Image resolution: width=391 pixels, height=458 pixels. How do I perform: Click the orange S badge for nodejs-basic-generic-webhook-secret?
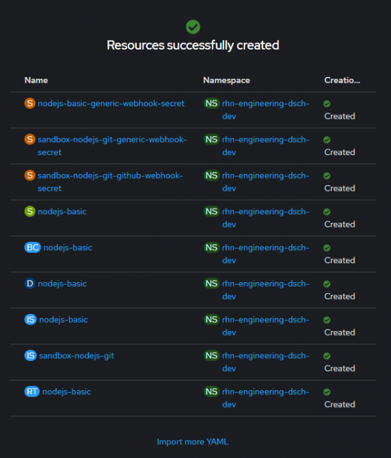[29, 104]
